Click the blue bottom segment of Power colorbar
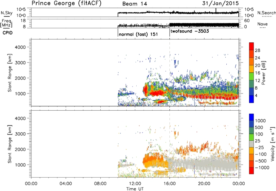This screenshot has width=276, height=191. tap(252, 99)
